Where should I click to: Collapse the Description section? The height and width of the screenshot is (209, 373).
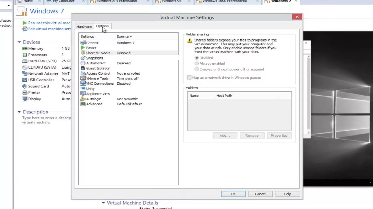click(x=19, y=112)
